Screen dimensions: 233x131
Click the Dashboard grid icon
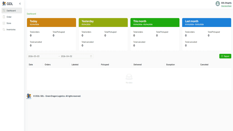pos(4,11)
